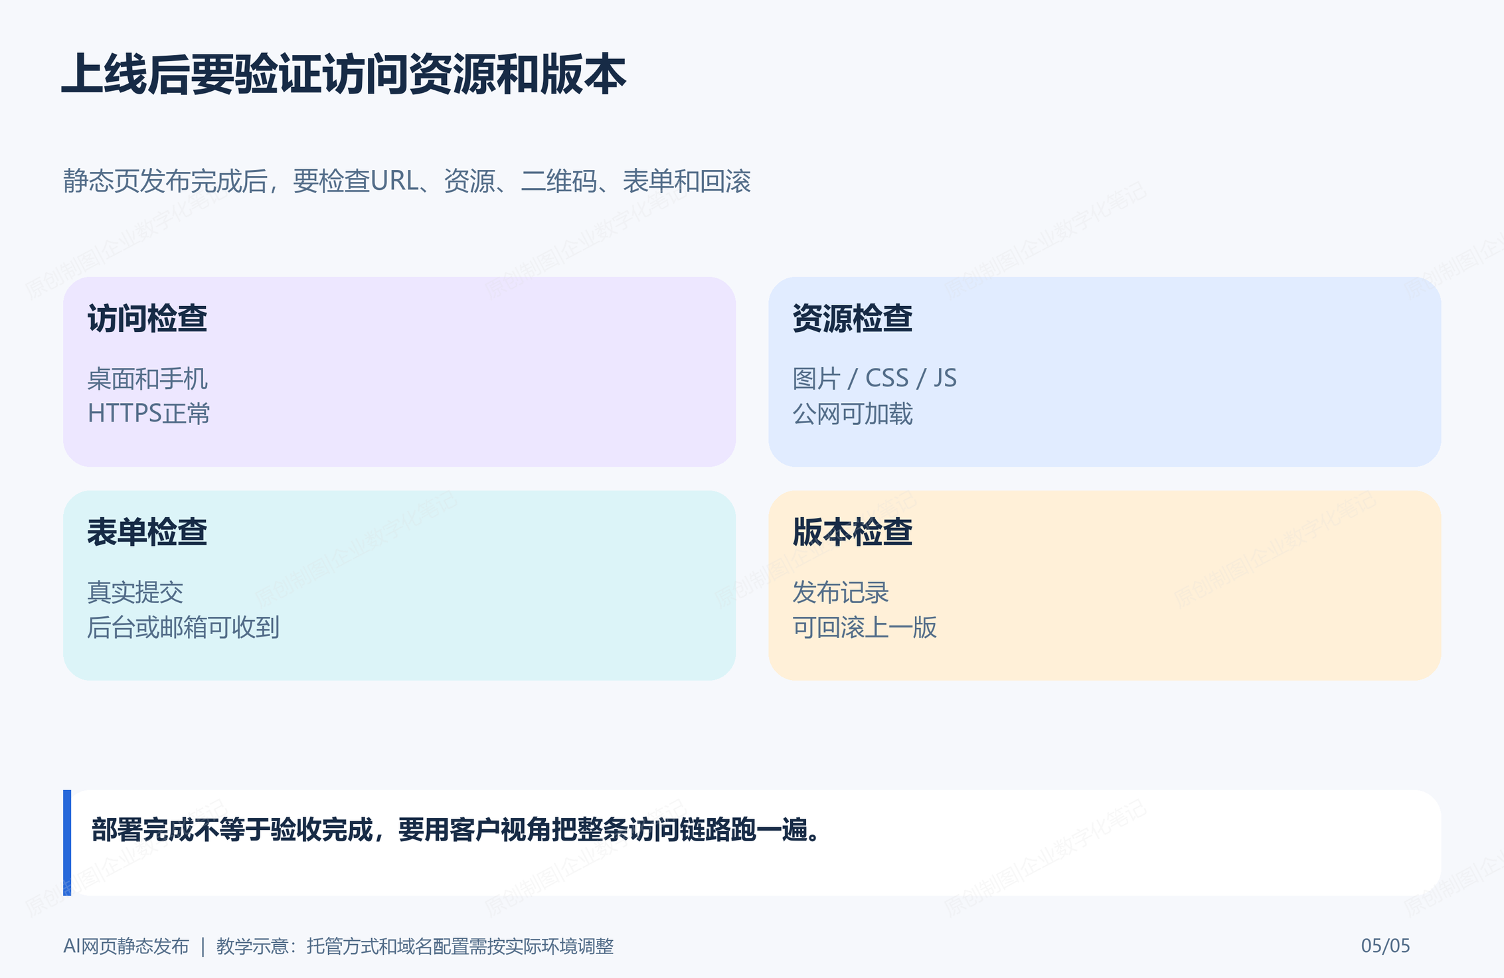Click the 表单检查 card heading
This screenshot has width=1504, height=978.
(147, 532)
